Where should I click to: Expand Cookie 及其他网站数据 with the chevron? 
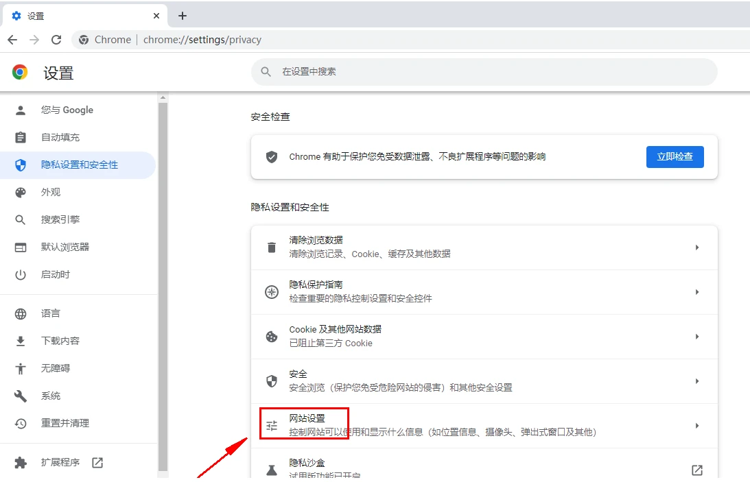[x=697, y=336]
